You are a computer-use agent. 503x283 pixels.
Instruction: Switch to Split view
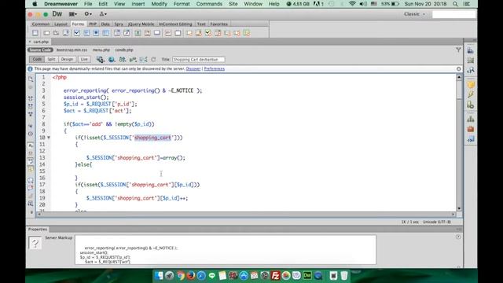pos(51,60)
